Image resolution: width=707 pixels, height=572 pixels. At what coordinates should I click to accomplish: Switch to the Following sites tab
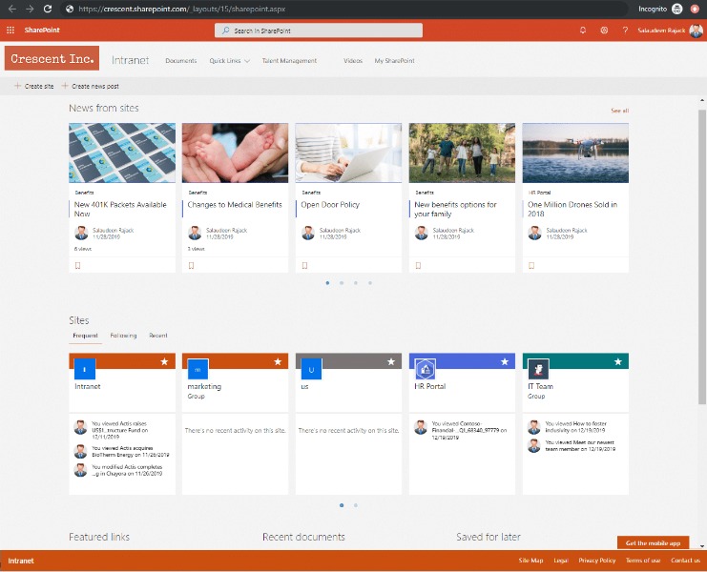tap(123, 336)
